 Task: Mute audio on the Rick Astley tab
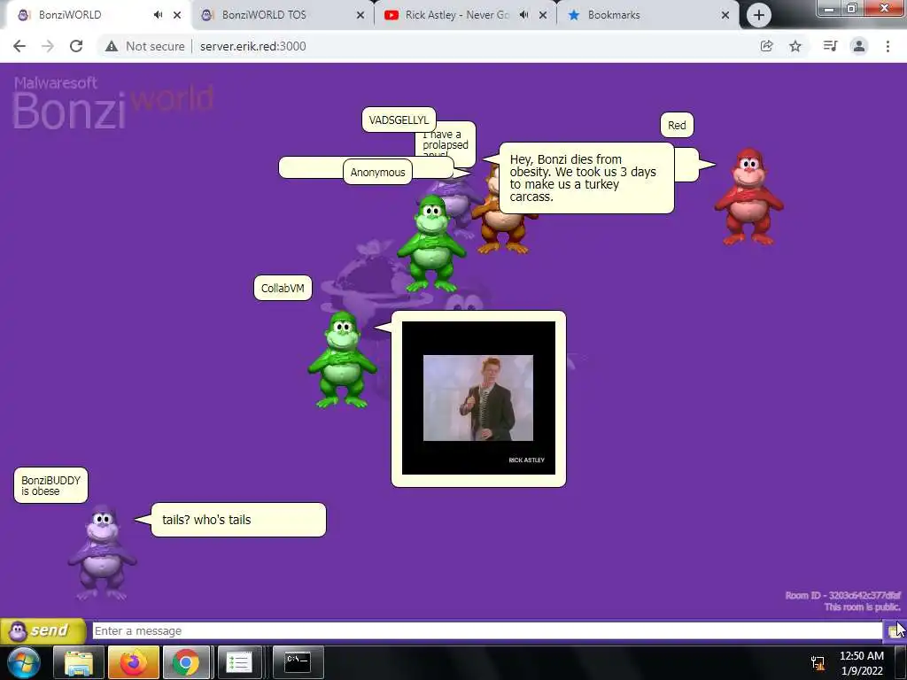(x=523, y=15)
